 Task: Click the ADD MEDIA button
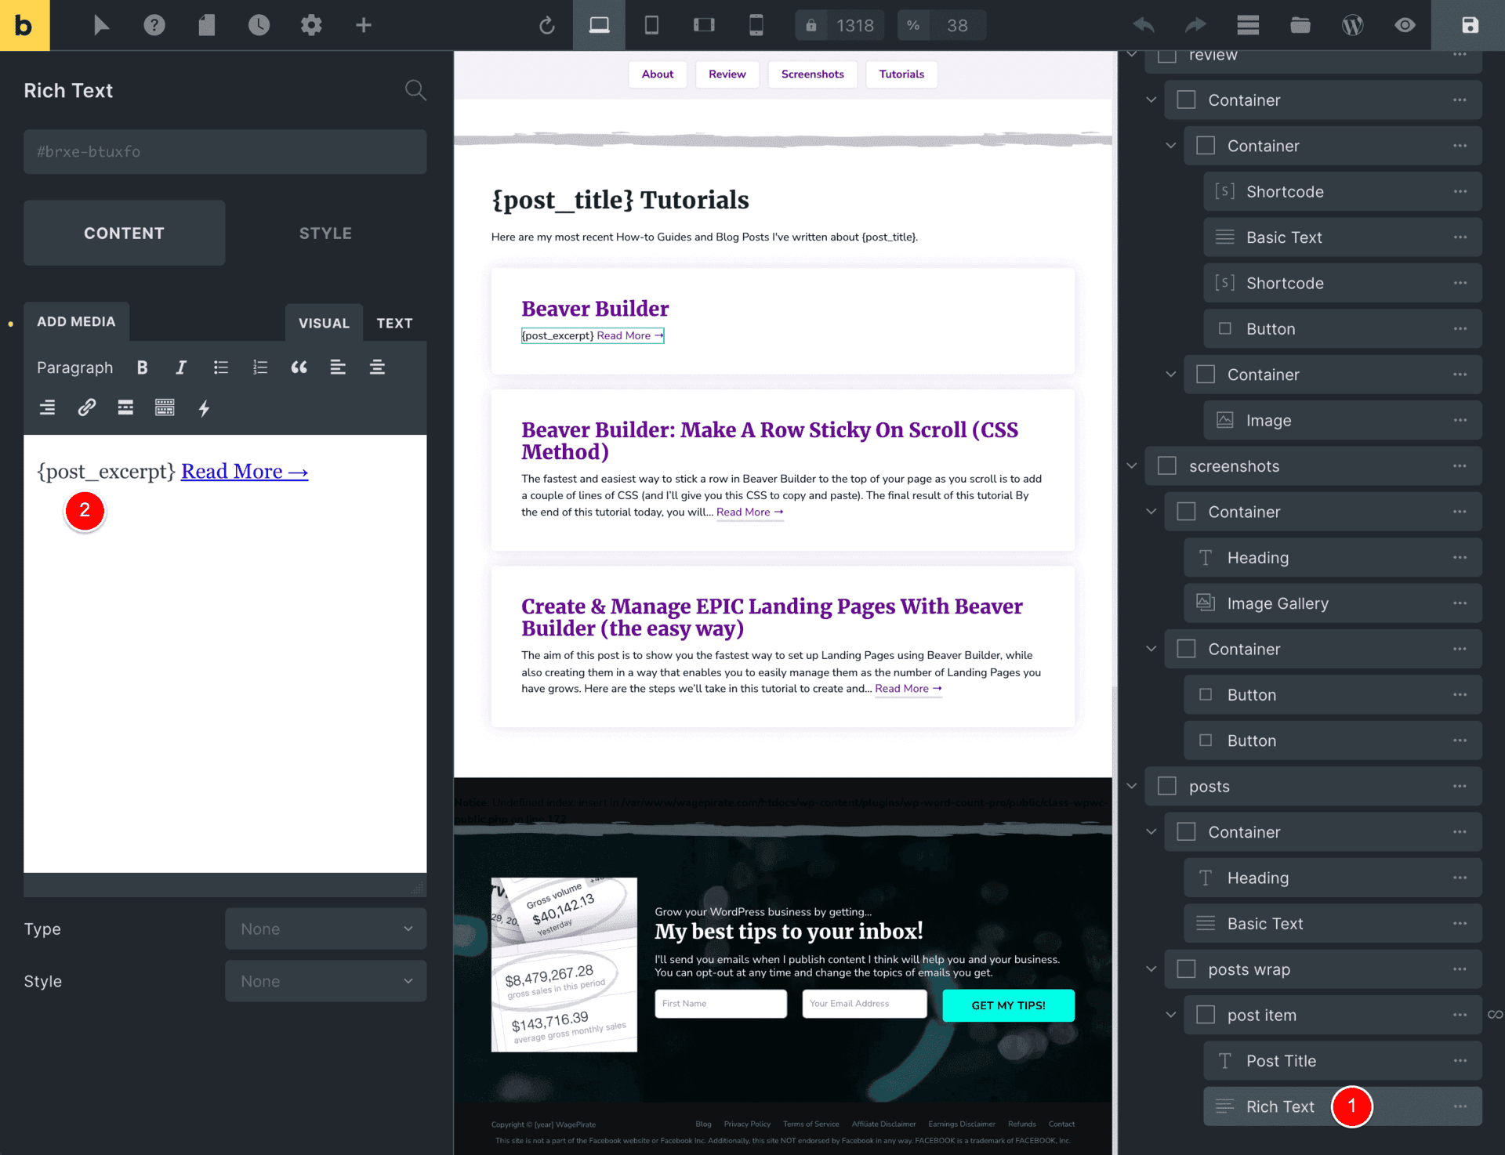click(x=76, y=321)
